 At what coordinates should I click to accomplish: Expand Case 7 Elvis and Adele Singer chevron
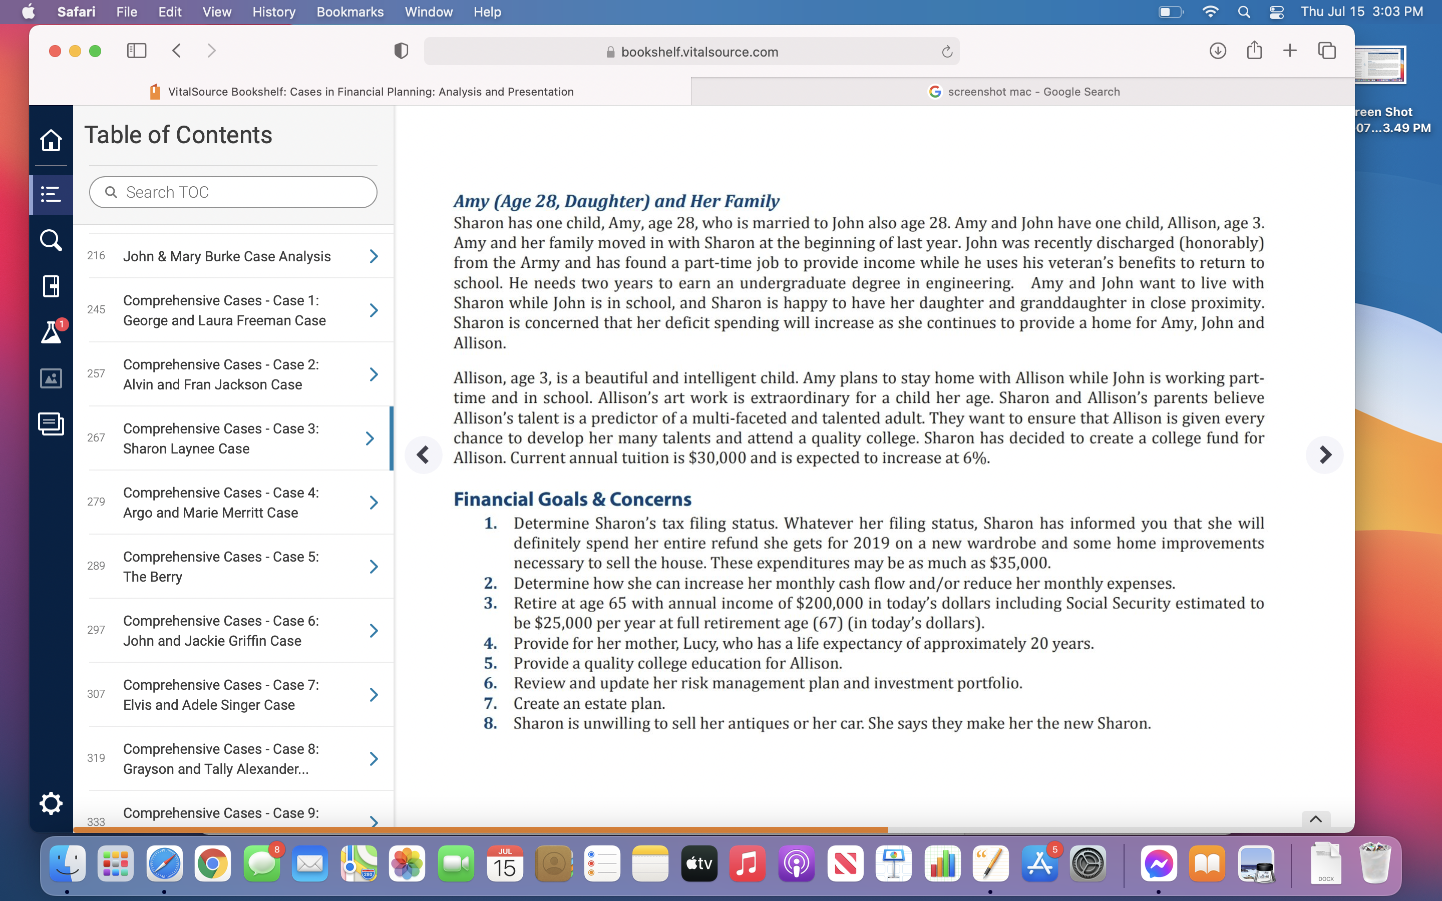374,695
